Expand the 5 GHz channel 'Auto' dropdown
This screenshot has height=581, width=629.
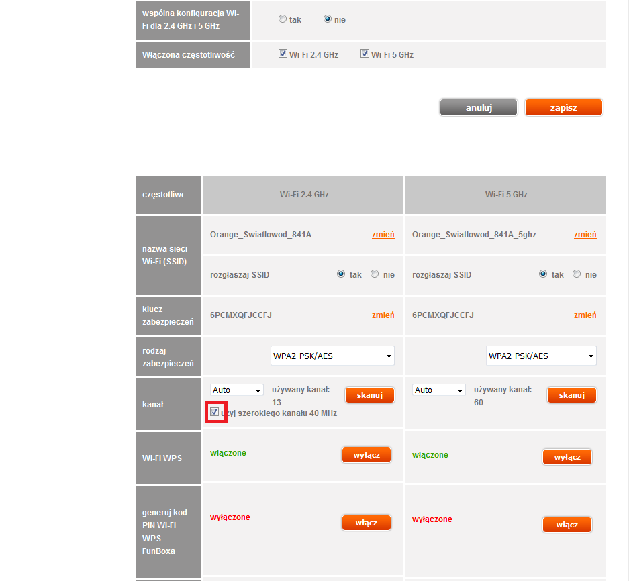[440, 390]
